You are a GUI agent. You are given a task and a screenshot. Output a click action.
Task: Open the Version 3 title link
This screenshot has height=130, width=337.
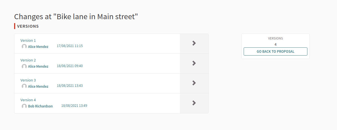coord(28,80)
